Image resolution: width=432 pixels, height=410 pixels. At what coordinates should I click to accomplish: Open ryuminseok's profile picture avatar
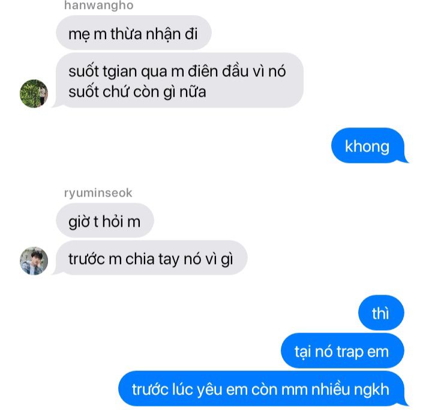click(x=34, y=261)
